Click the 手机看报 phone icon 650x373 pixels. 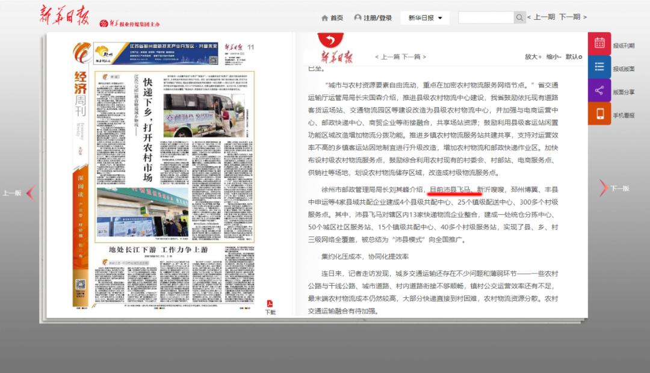click(599, 113)
